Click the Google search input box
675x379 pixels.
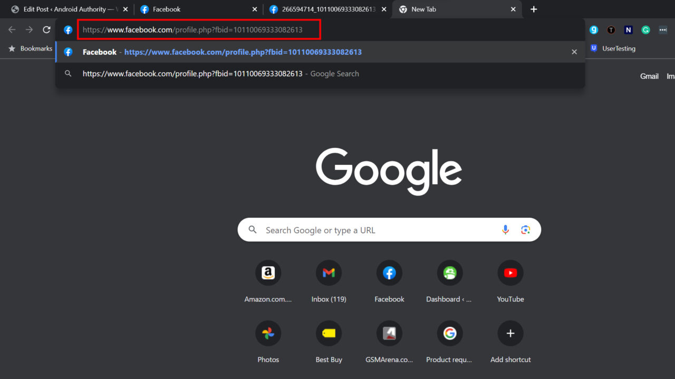click(x=369, y=230)
